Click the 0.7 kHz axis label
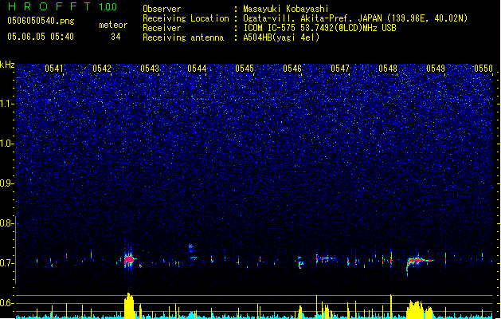501x319 pixels. click(x=7, y=263)
